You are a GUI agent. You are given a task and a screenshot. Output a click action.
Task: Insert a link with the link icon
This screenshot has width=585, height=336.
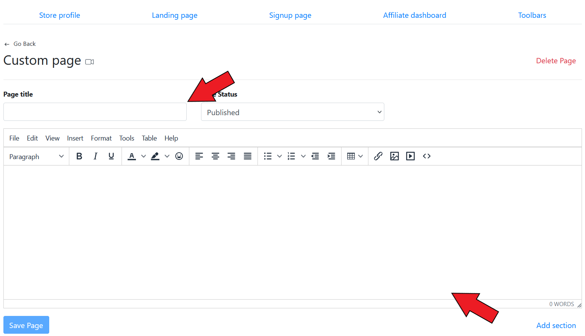tap(378, 156)
